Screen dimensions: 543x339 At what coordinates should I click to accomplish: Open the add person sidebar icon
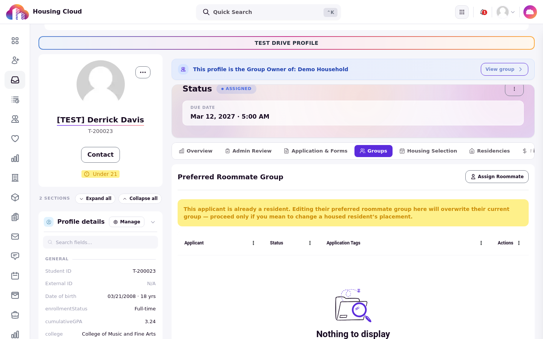point(15,60)
